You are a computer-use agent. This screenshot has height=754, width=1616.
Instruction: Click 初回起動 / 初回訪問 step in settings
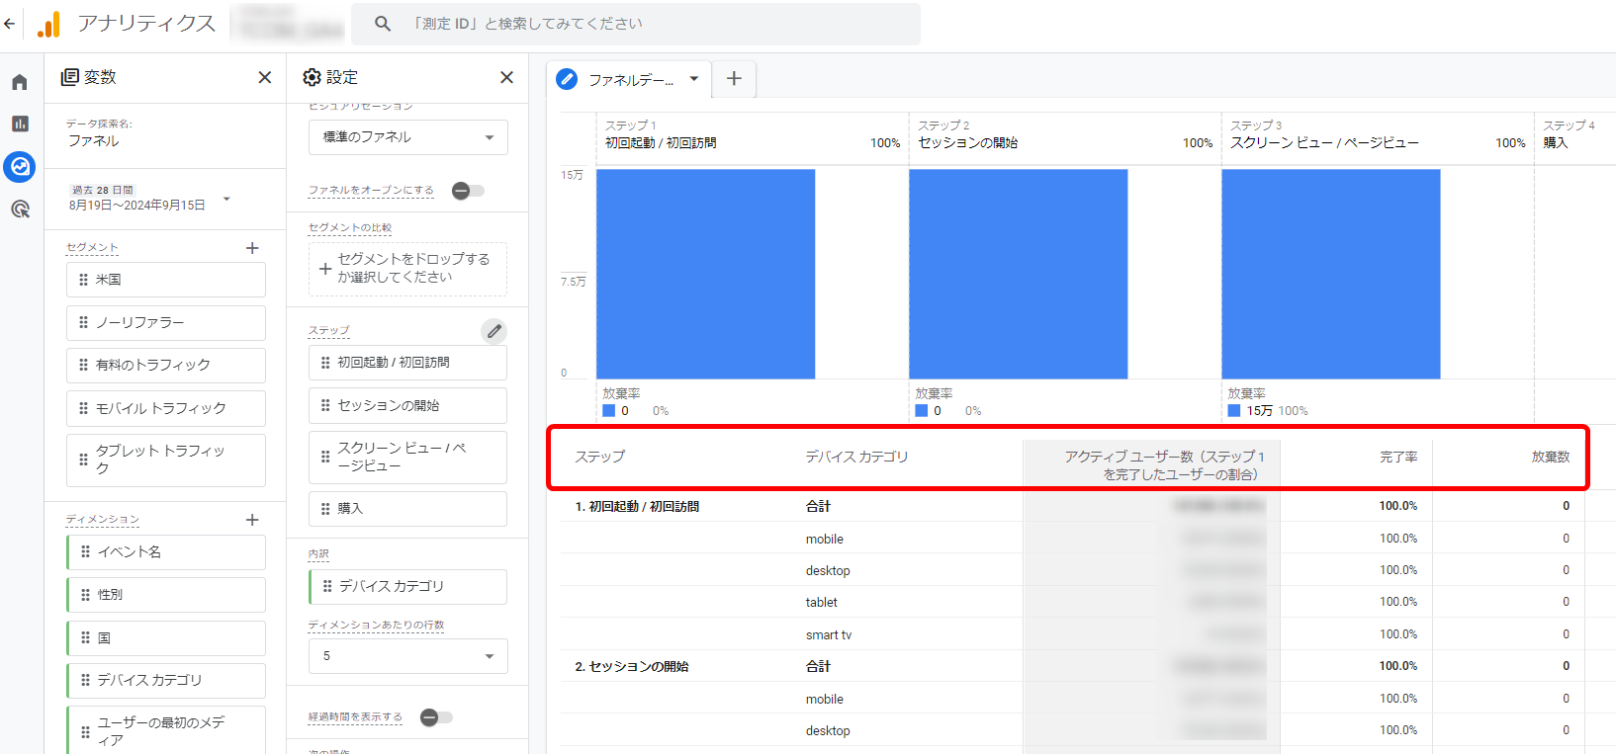click(407, 363)
